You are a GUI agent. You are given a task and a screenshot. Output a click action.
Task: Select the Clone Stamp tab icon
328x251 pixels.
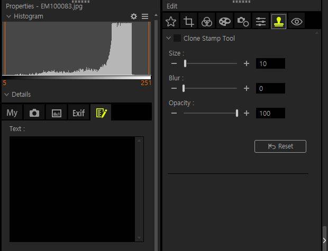tap(278, 22)
